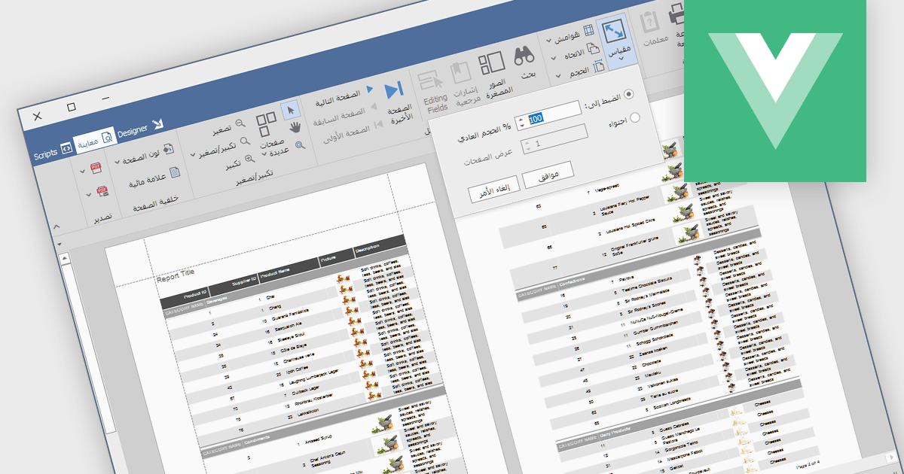Select the Hand pan tool
This screenshot has height=474, width=904.
(x=295, y=126)
